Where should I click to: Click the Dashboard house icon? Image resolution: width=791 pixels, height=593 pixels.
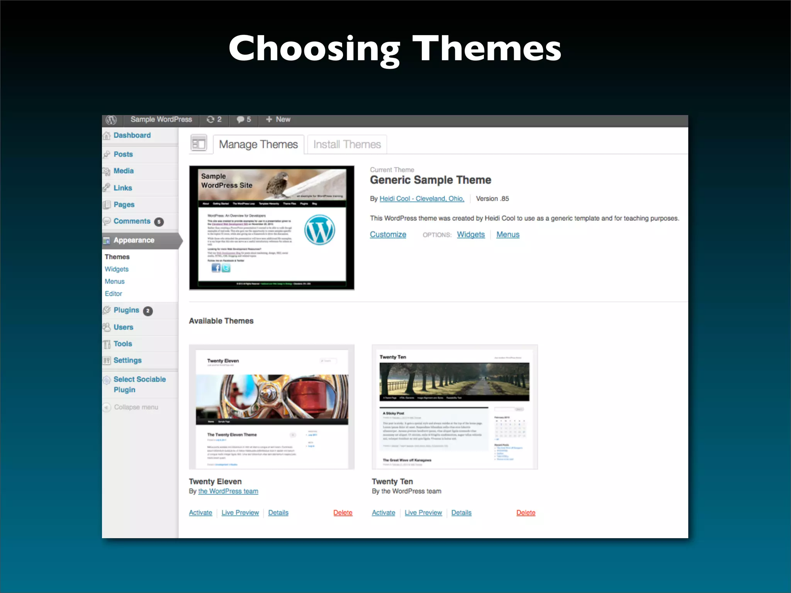click(107, 136)
